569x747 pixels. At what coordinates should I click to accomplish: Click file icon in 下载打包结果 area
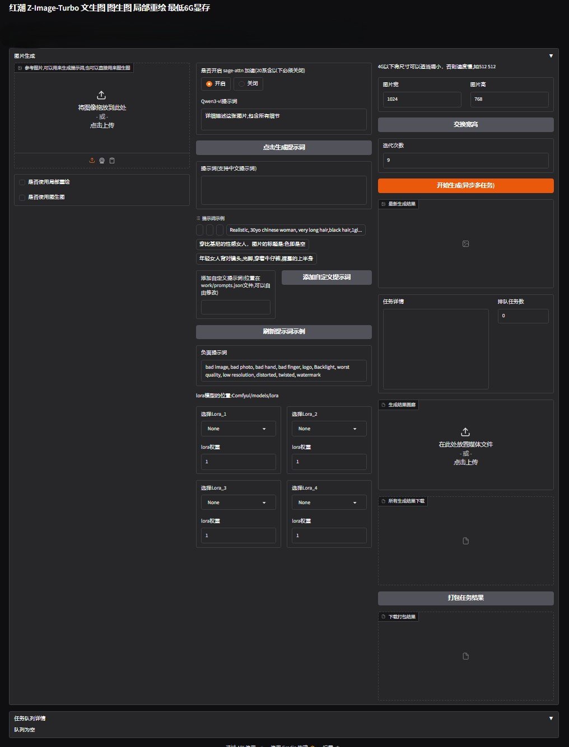coord(465,656)
